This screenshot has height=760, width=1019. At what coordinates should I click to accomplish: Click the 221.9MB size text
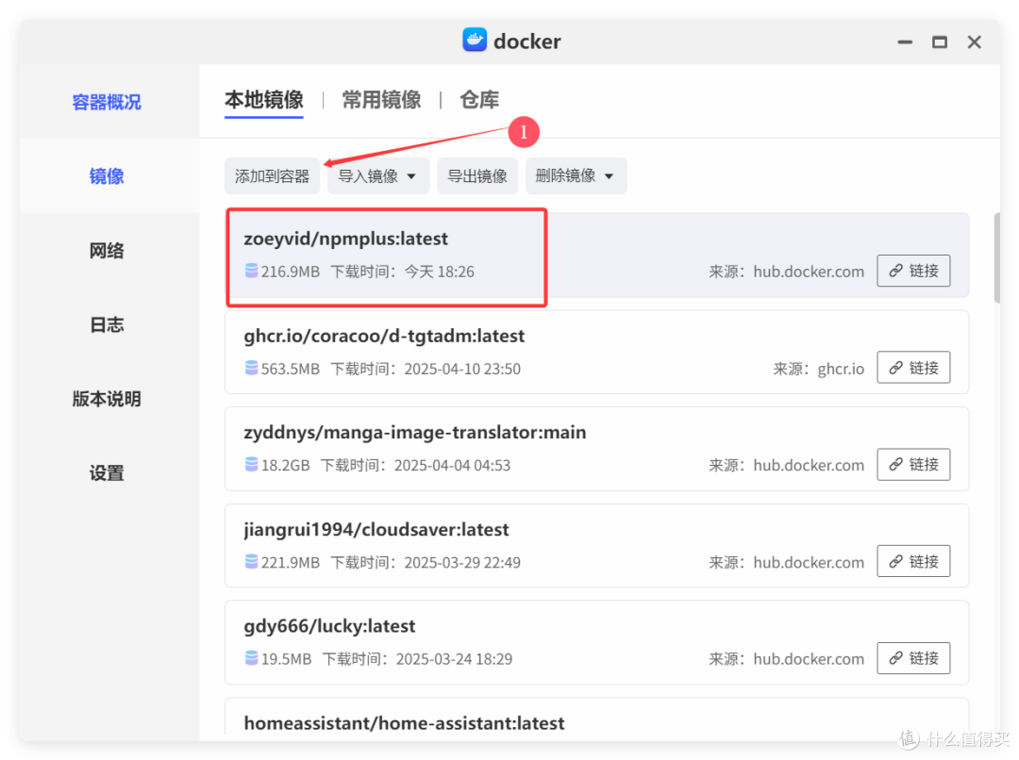pos(291,563)
